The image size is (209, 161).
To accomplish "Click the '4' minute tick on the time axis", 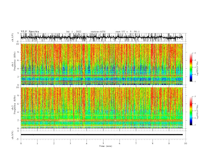I will coord(87,143).
